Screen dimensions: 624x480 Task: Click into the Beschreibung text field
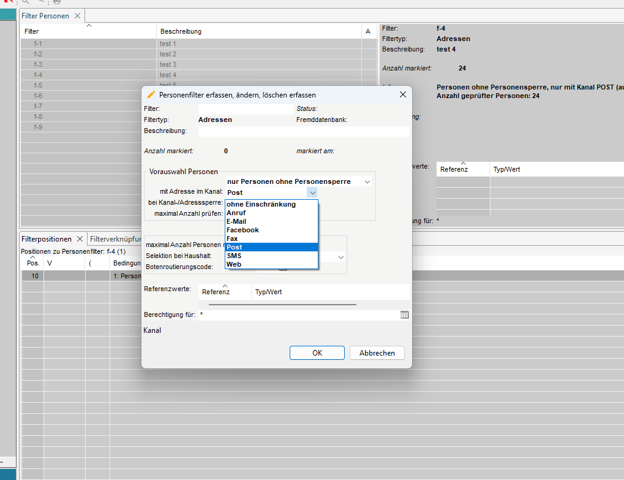tap(303, 131)
